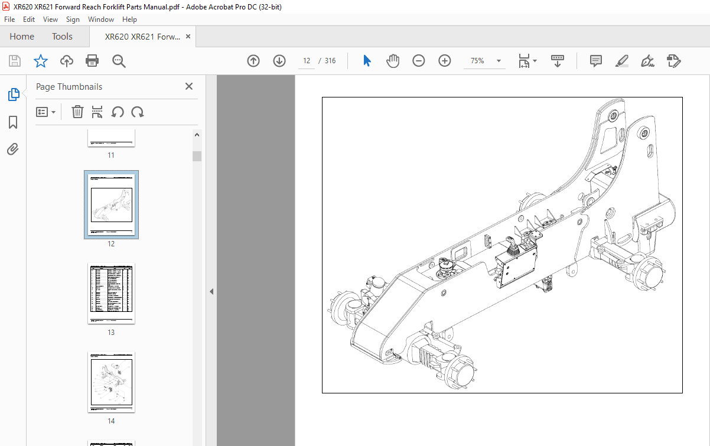
Task: Select the Highlight text tool
Action: coord(621,61)
